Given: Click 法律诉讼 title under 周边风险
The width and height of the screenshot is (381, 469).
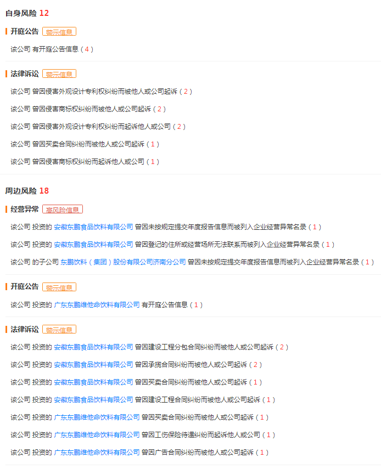Looking at the screenshot, I should pyautogui.click(x=25, y=329).
